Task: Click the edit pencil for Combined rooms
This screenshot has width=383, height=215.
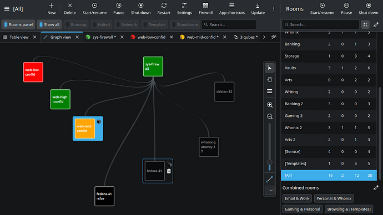Action: point(376,188)
